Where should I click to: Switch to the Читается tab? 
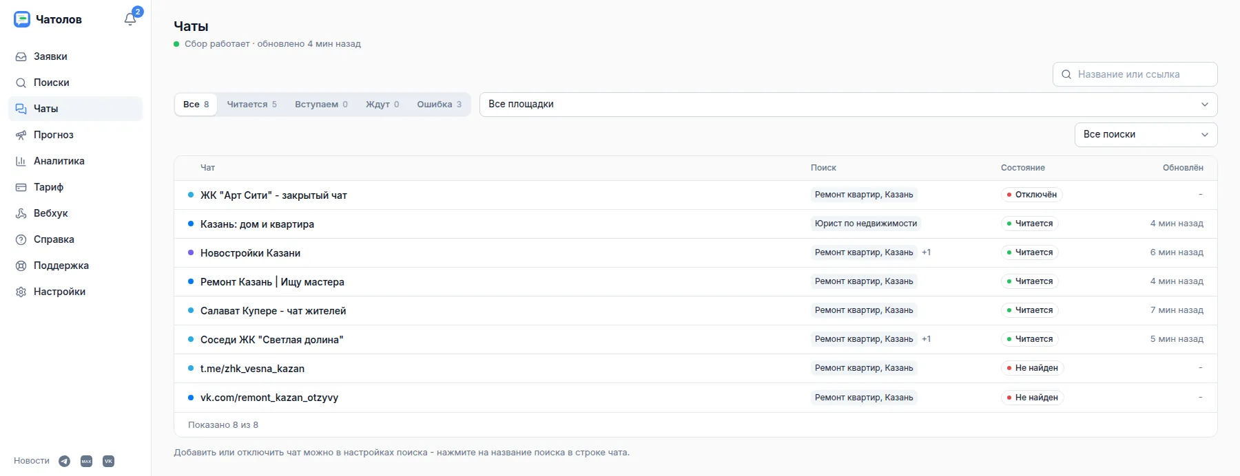pos(251,105)
